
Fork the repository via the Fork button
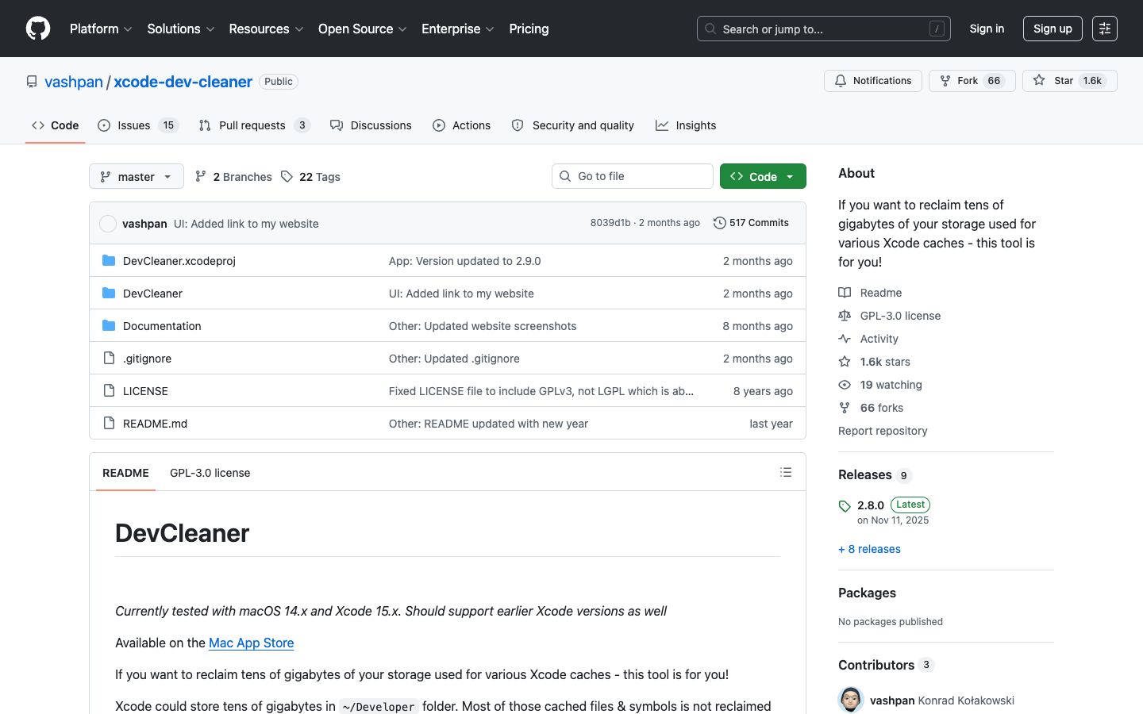972,81
